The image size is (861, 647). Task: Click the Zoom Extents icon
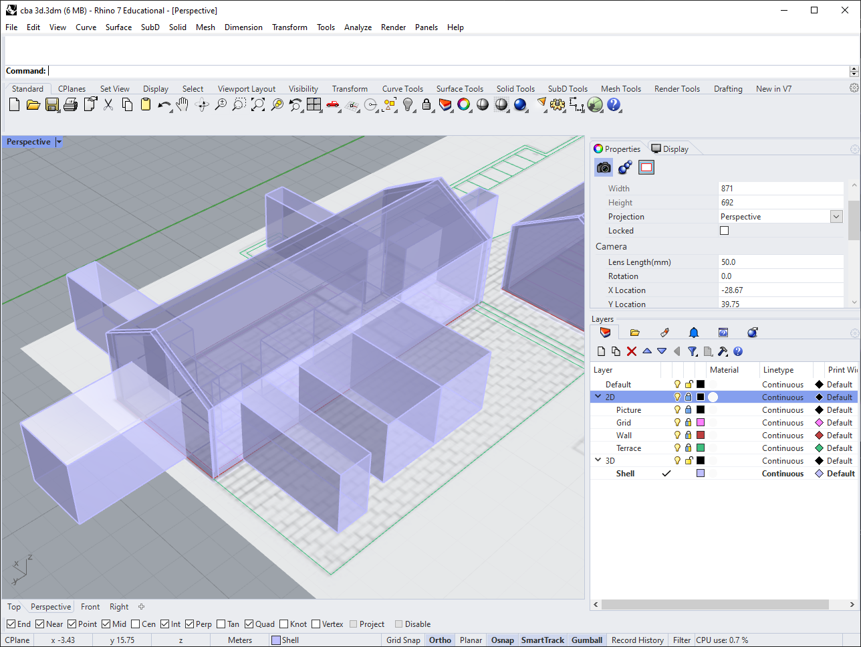click(x=258, y=104)
